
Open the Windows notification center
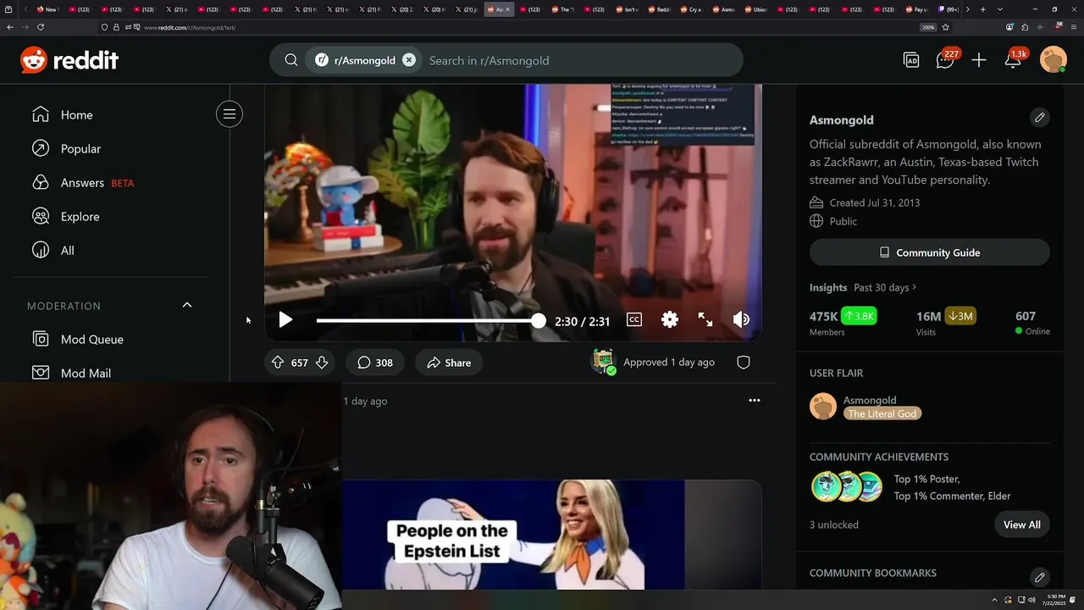pyautogui.click(x=1073, y=600)
